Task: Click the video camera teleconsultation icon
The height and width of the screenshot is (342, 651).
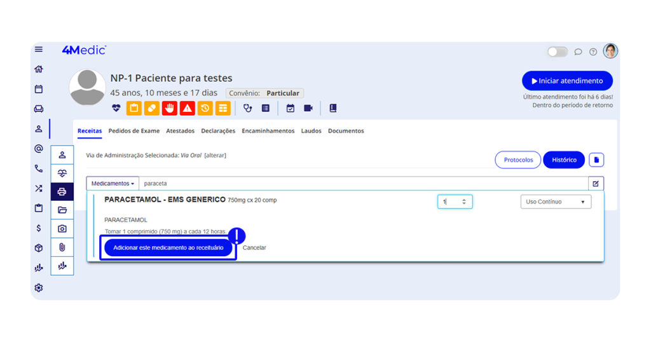Action: 308,109
